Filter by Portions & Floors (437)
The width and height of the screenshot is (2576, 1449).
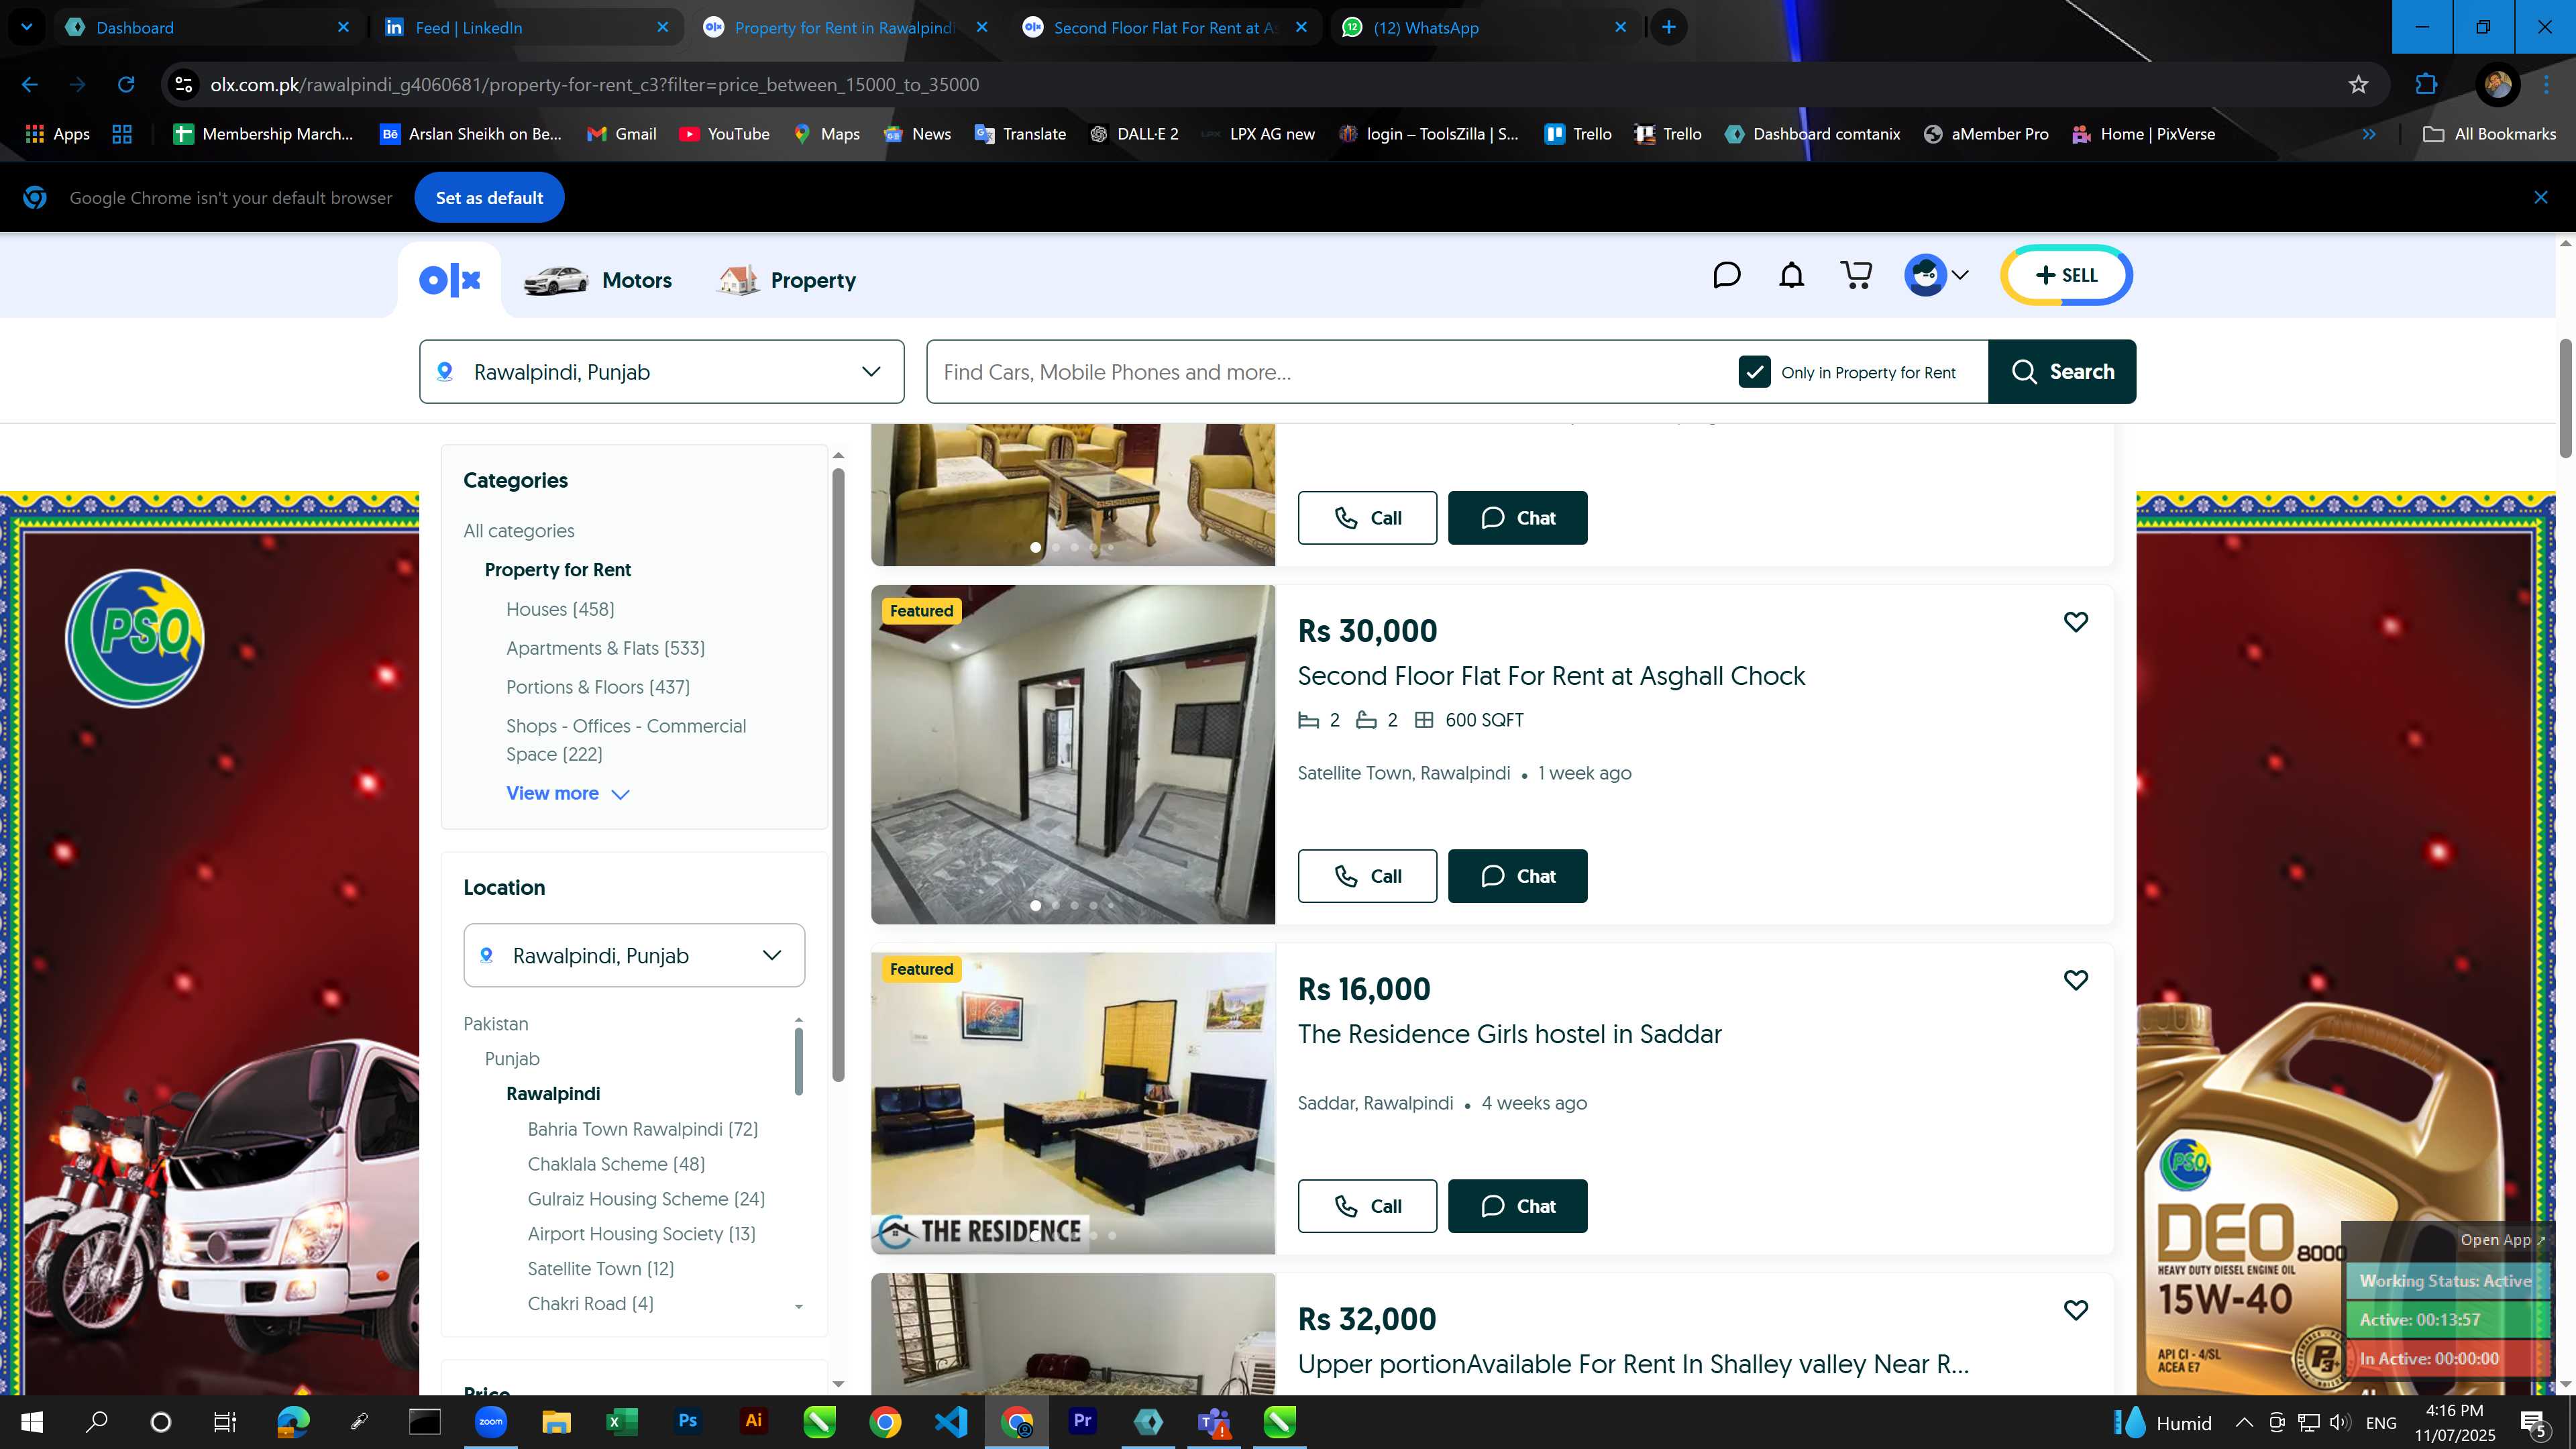pyautogui.click(x=598, y=687)
